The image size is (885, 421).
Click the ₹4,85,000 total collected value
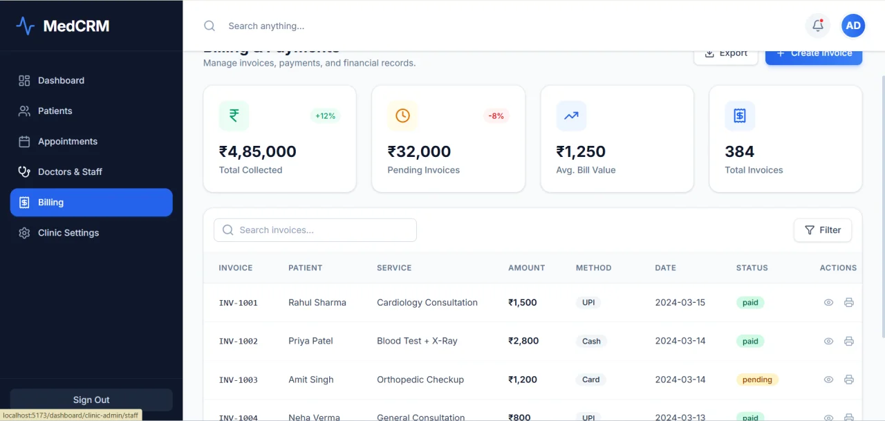258,151
